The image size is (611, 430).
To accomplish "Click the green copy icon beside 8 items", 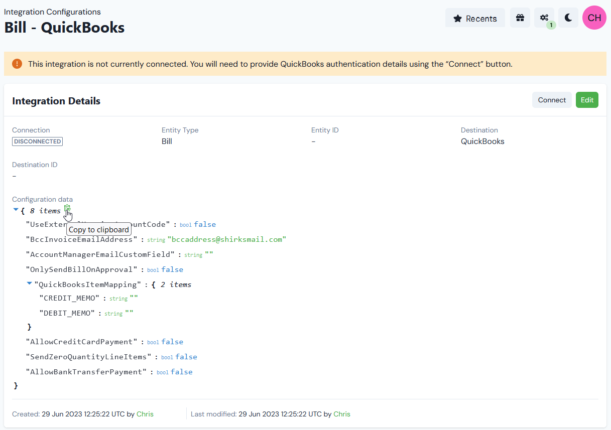I will tap(68, 209).
